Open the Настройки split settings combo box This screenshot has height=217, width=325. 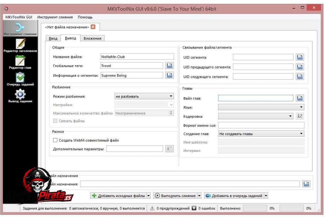[x=144, y=105]
